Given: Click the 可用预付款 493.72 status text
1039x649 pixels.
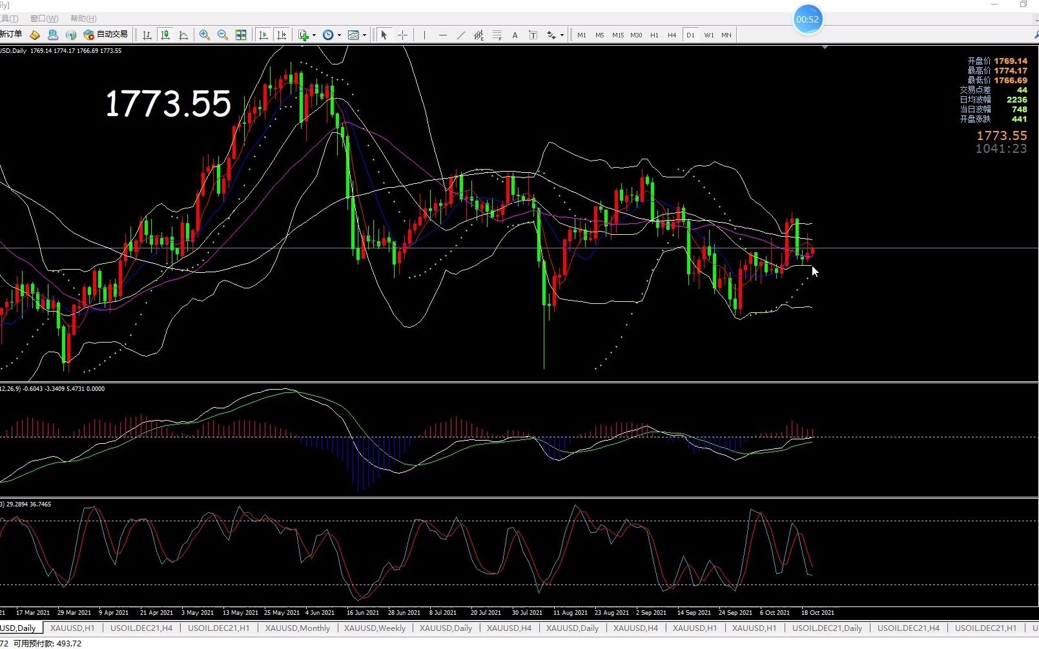Looking at the screenshot, I should [x=48, y=643].
